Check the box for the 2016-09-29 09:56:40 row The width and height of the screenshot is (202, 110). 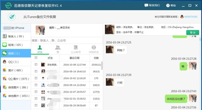pos(36,105)
